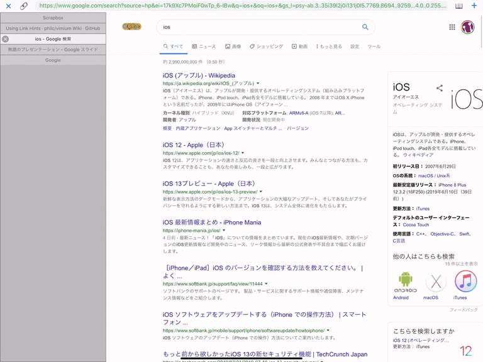Click the Google logo doodle
483x362 pixels.
(132, 27)
